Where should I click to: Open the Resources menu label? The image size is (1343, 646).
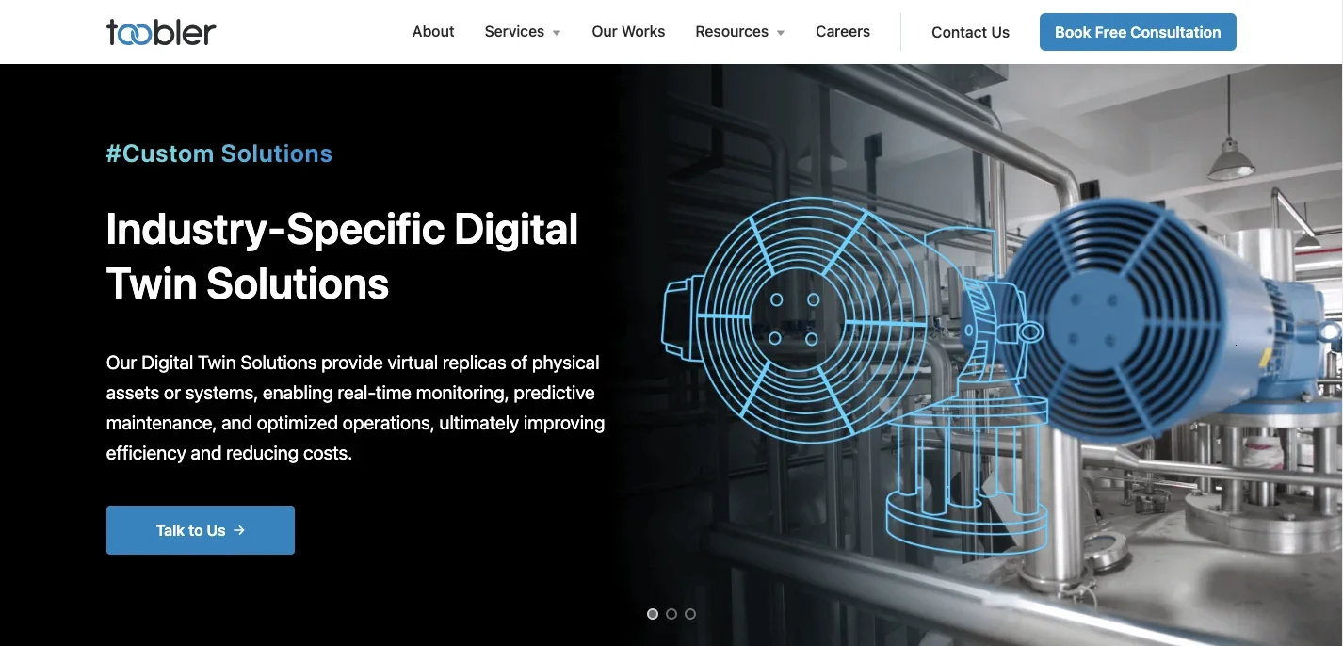pyautogui.click(x=732, y=32)
